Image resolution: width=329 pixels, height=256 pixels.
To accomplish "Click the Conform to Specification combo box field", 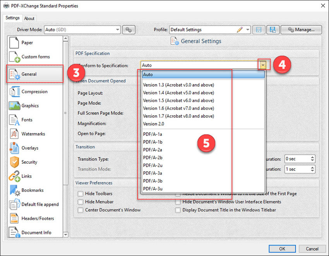I will 203,65.
